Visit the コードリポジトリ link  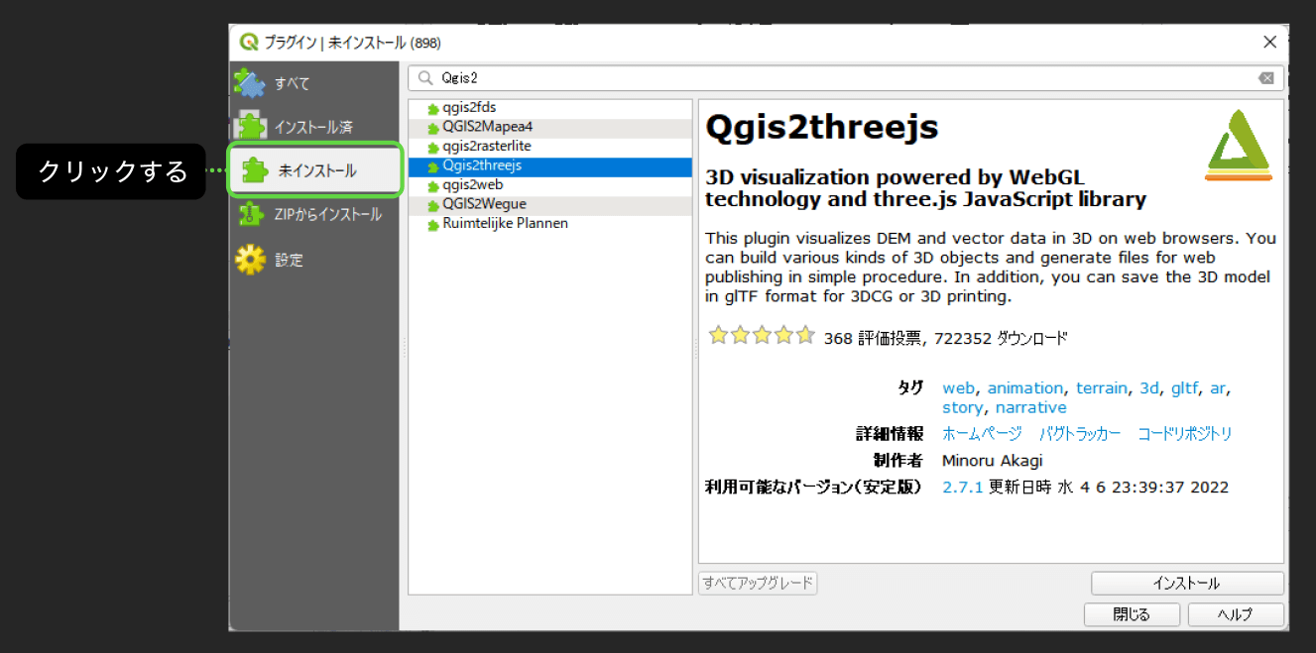[x=1185, y=434]
